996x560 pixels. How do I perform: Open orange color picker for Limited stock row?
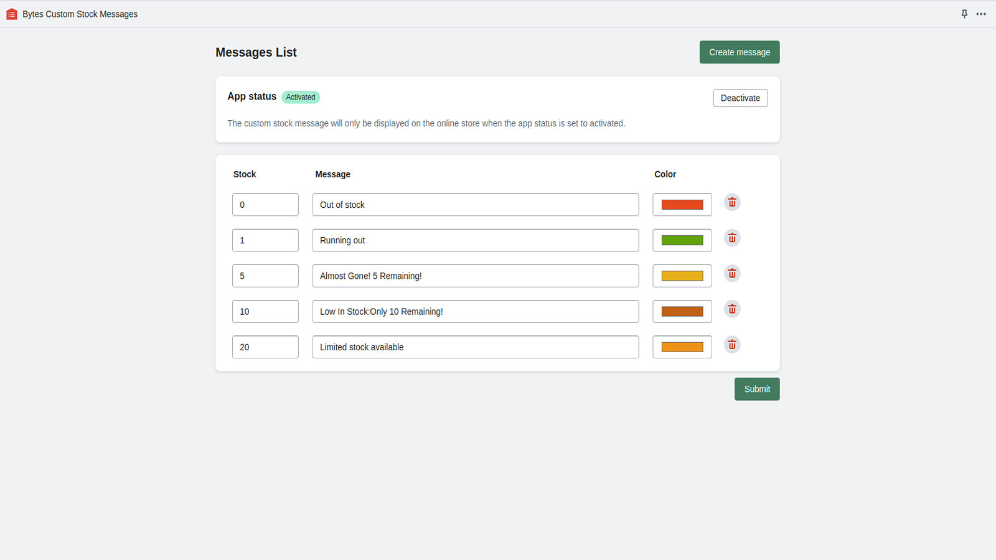[x=682, y=347]
